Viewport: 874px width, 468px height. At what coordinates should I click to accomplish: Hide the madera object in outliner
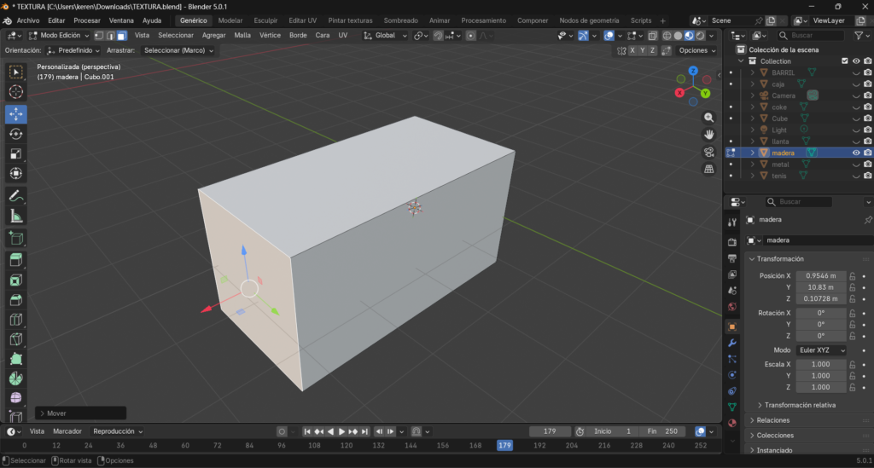pos(856,153)
